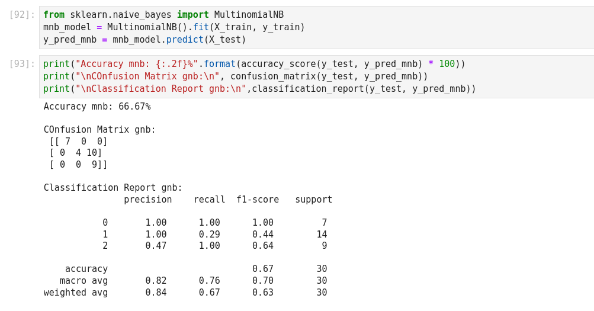
Task: Click the format method in the accuracy print
Action: point(219,64)
